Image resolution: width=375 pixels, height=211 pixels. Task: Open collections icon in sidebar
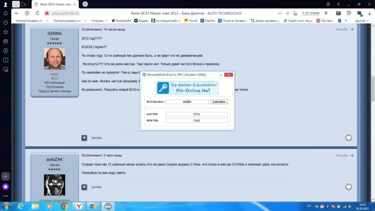coord(6,41)
